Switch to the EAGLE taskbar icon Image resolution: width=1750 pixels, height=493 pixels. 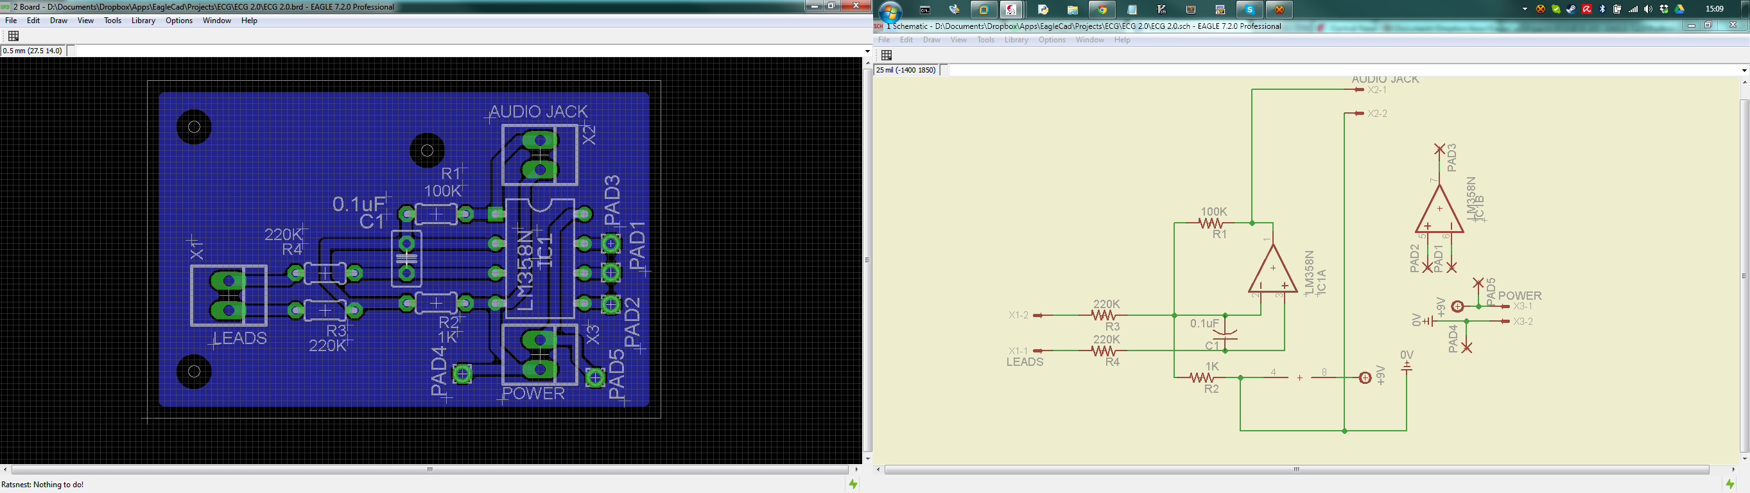point(1011,10)
